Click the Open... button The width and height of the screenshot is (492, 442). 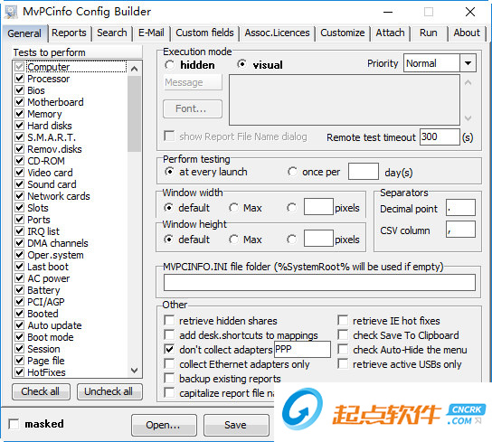164,425
